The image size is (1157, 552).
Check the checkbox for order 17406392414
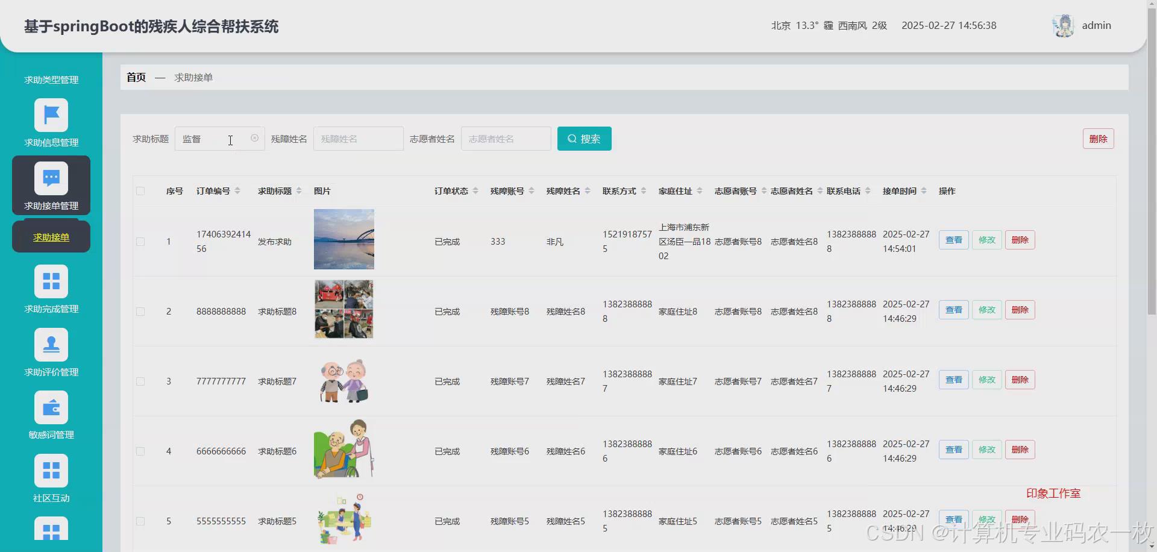click(x=140, y=242)
